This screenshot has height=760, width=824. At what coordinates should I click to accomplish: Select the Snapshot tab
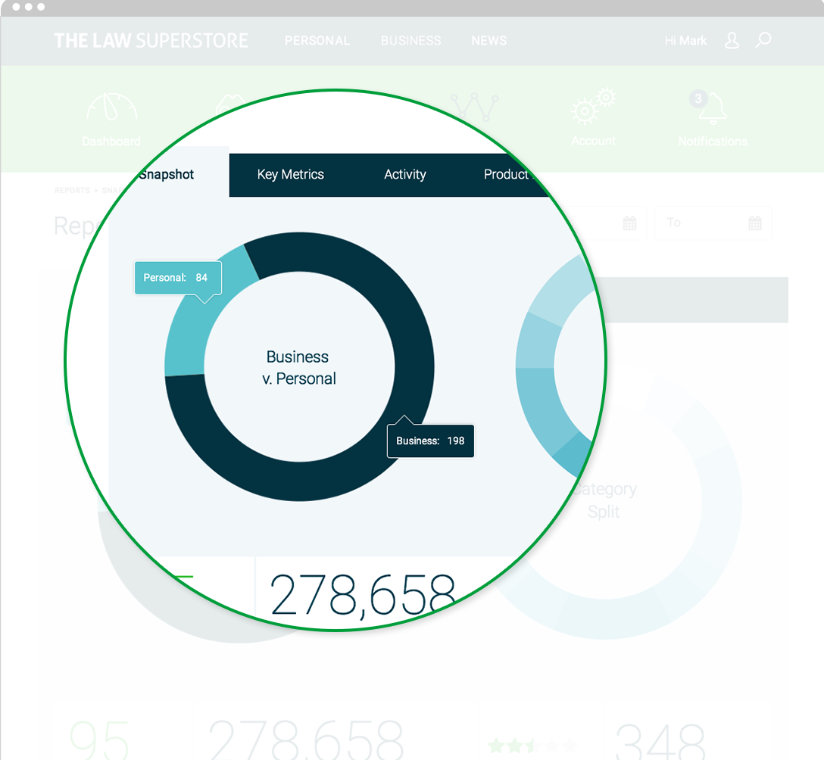[x=168, y=175]
